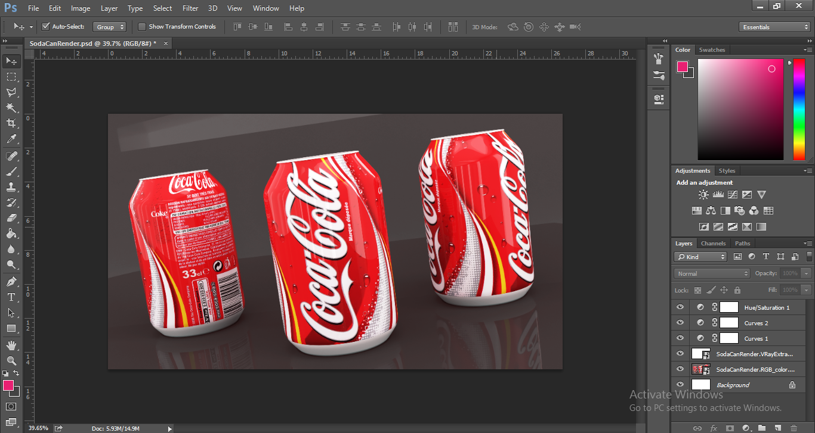Open the Auto-Select Group dropdown
815x433 pixels.
(110, 27)
